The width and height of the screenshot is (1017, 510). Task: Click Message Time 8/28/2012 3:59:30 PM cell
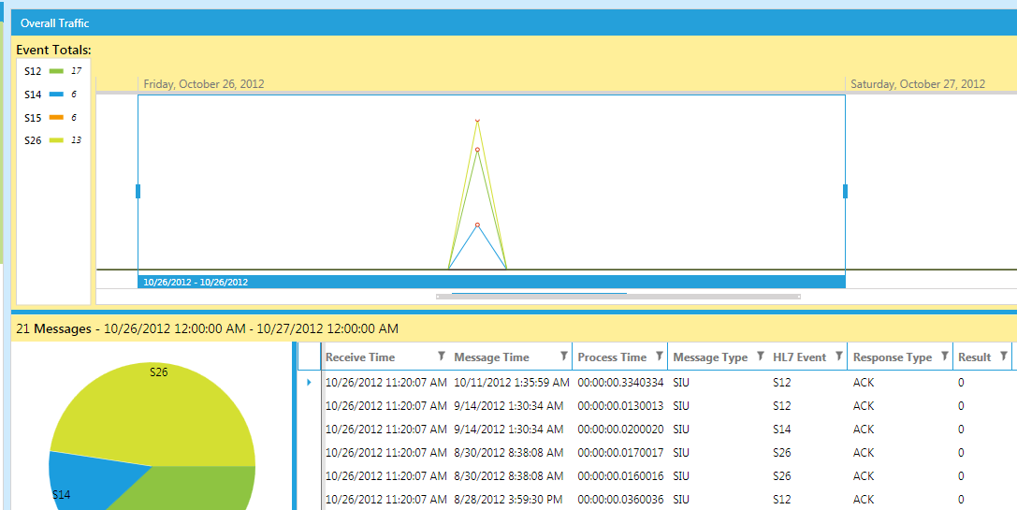[x=508, y=500]
